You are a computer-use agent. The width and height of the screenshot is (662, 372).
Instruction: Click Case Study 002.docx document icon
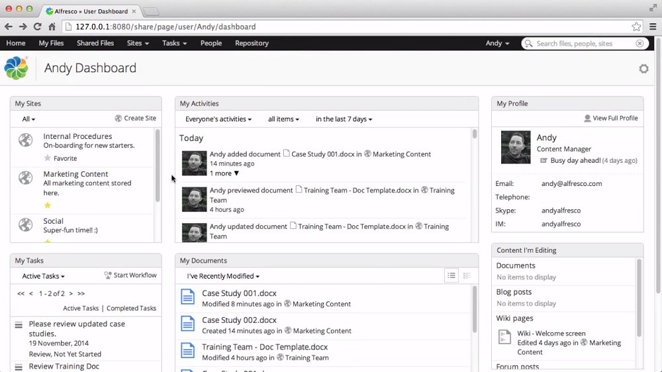coord(187,324)
